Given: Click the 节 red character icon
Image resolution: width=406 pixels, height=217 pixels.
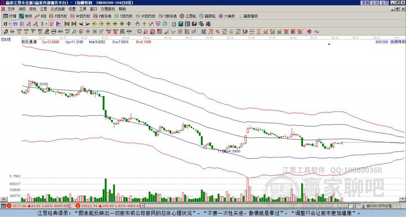Looking at the screenshot, I should (x=158, y=24).
